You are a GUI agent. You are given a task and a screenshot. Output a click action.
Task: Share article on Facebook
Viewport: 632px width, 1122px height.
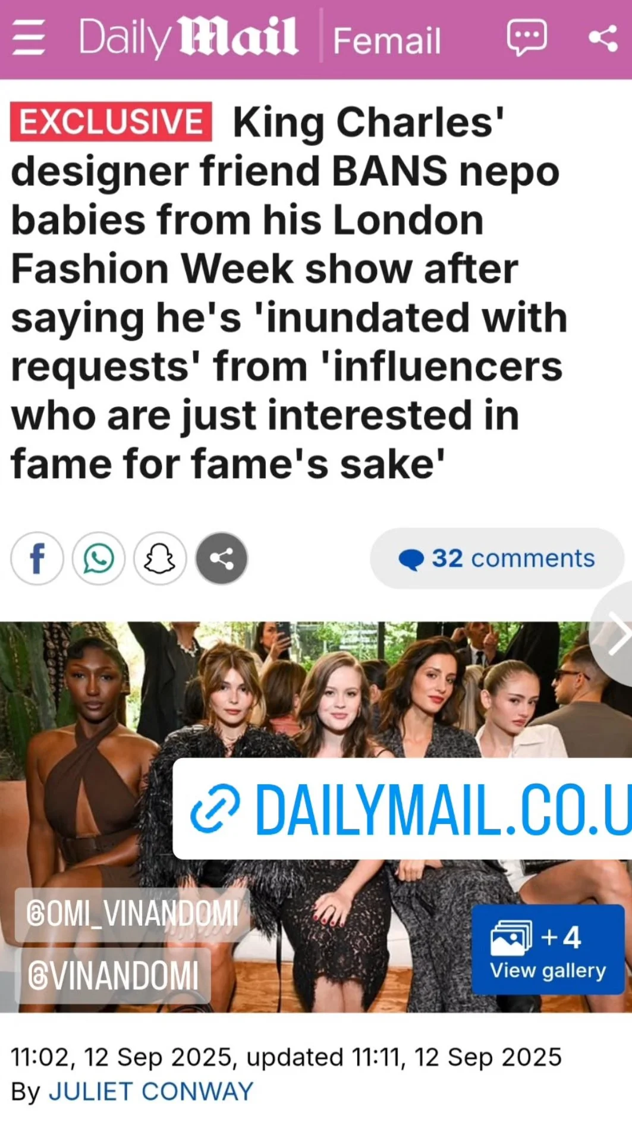click(x=37, y=558)
